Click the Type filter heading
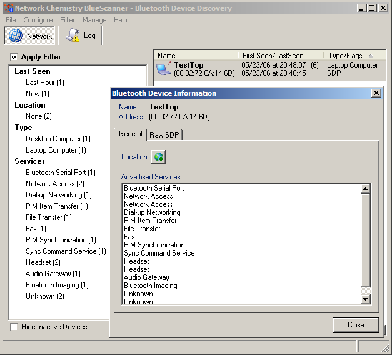The height and width of the screenshot is (355, 392). pyautogui.click(x=24, y=127)
